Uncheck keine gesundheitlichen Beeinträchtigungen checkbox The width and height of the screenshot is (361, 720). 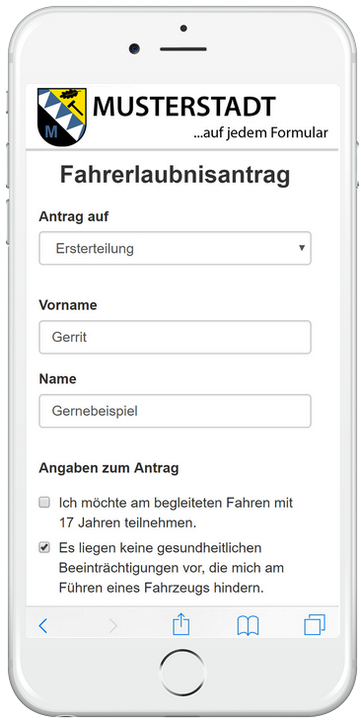coord(44,547)
